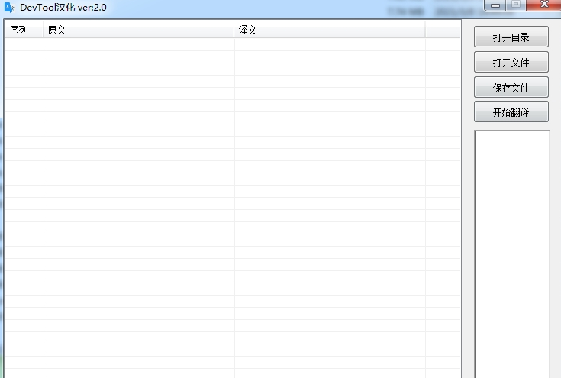Save with the 保存文件 button
The width and height of the screenshot is (561, 378).
tap(511, 87)
